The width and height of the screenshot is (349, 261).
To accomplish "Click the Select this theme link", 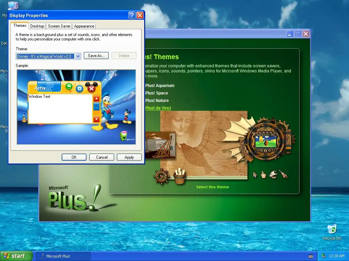I will pos(213,187).
